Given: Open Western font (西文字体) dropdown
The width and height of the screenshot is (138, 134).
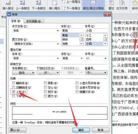Looking at the screenshot, I should (x=58, y=44).
